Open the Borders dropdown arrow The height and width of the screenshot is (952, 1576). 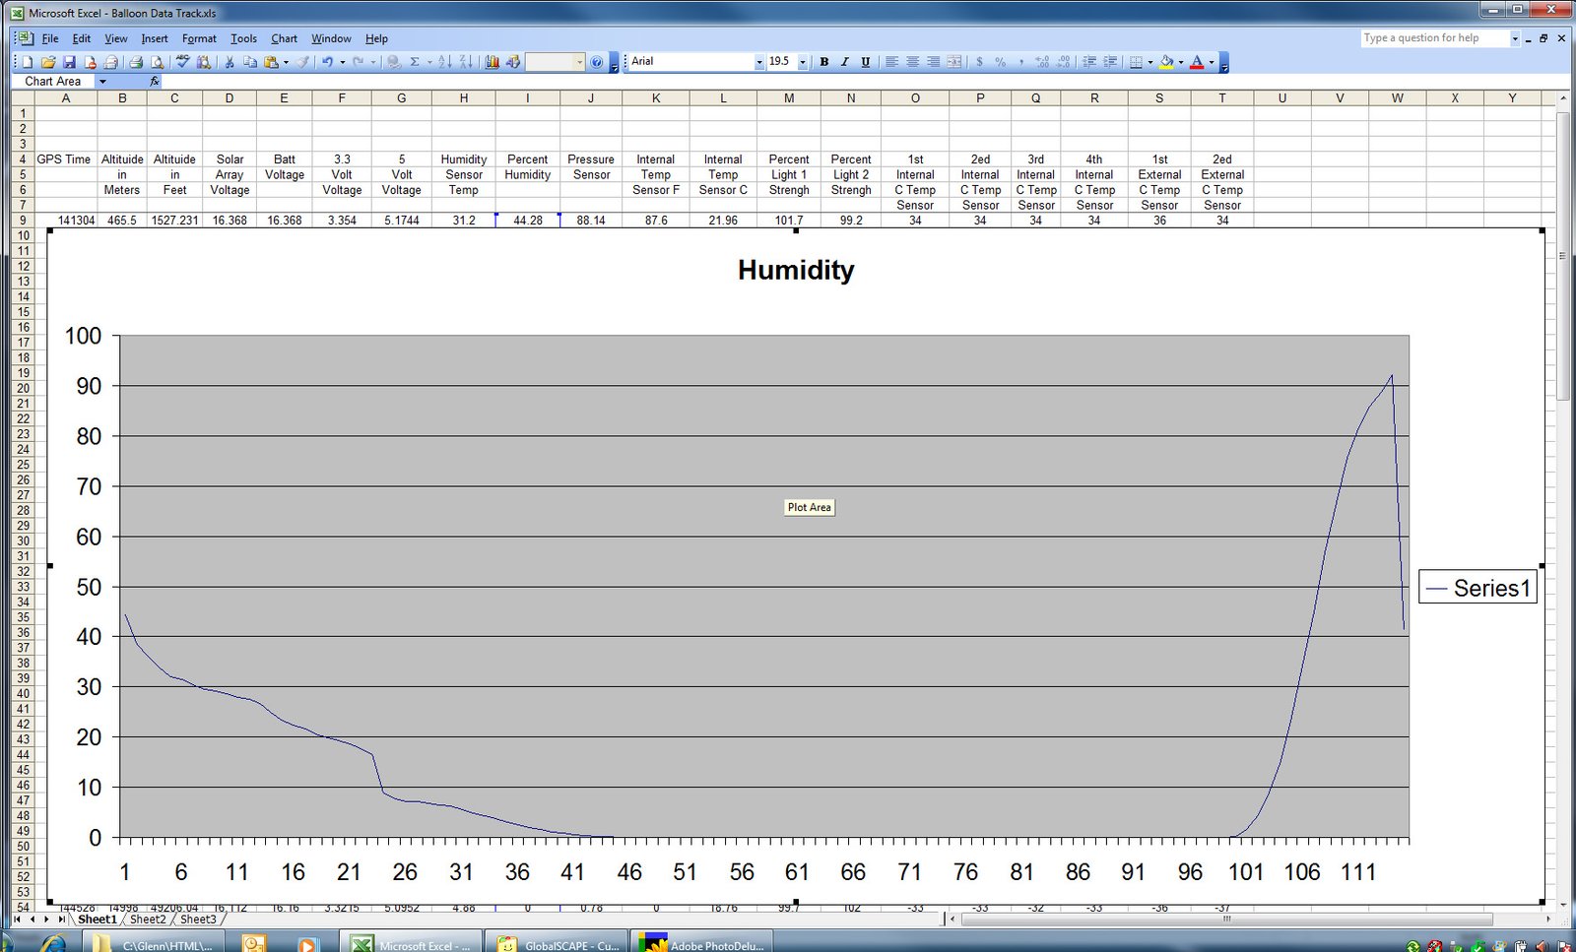click(x=1150, y=62)
